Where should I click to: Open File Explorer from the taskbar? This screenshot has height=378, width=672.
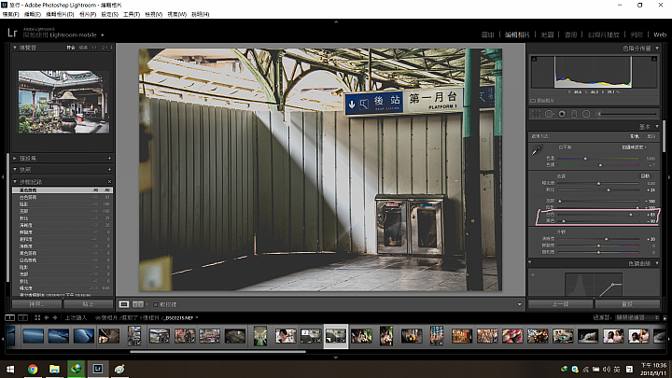coord(54,369)
